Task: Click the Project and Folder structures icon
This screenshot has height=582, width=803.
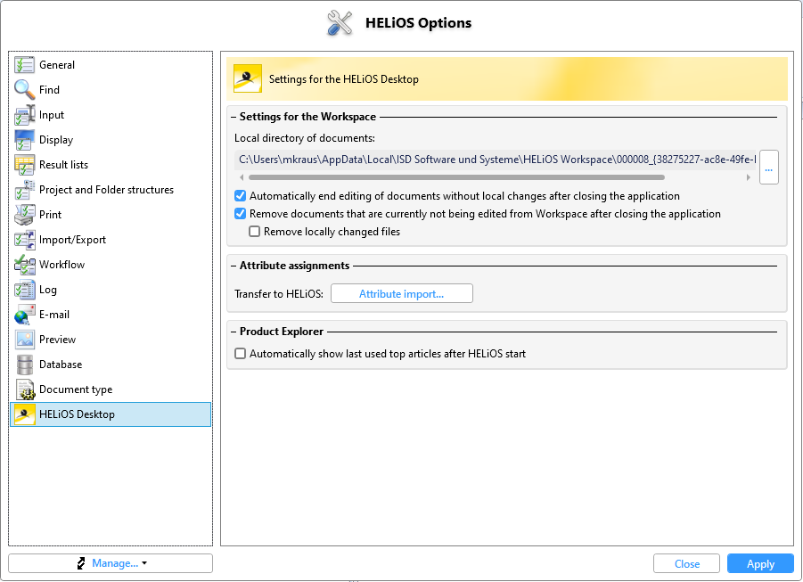Action: 24,190
